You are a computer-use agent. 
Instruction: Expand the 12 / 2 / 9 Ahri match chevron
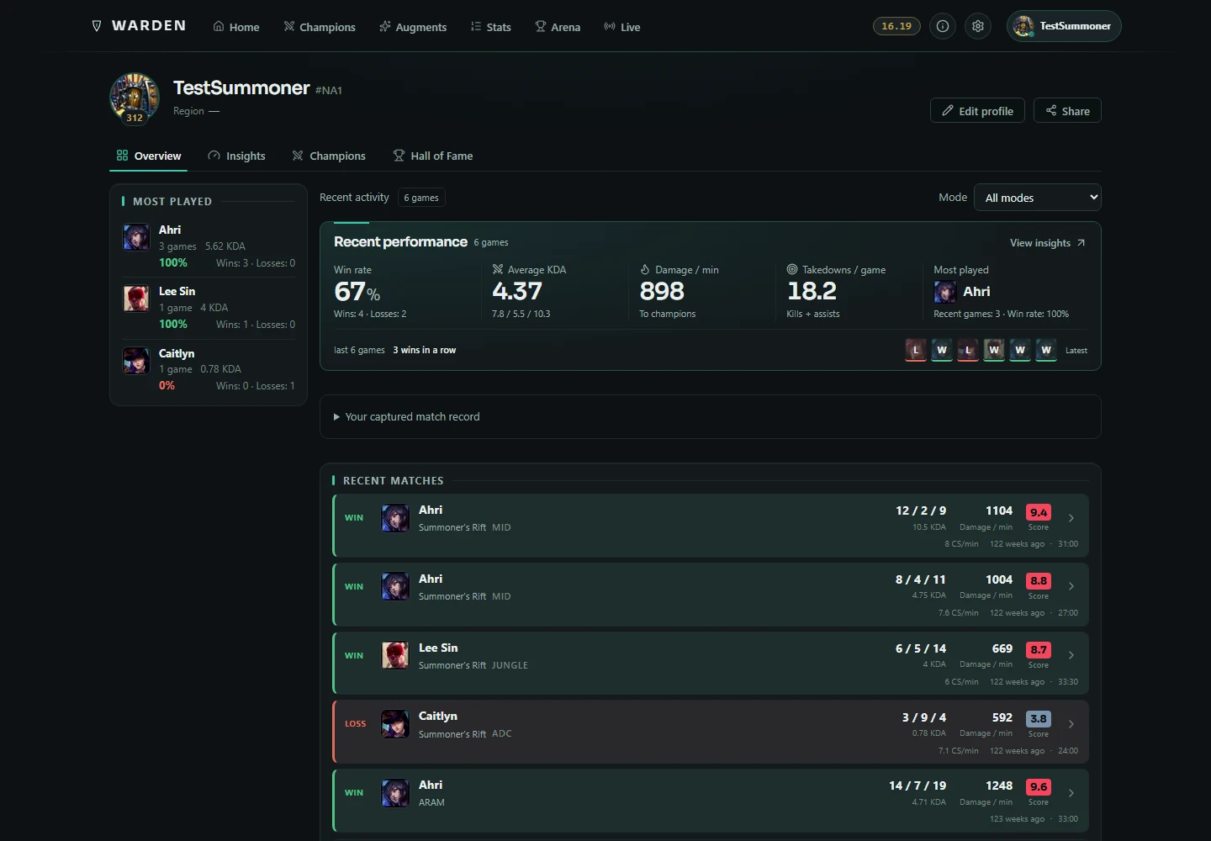(x=1071, y=518)
